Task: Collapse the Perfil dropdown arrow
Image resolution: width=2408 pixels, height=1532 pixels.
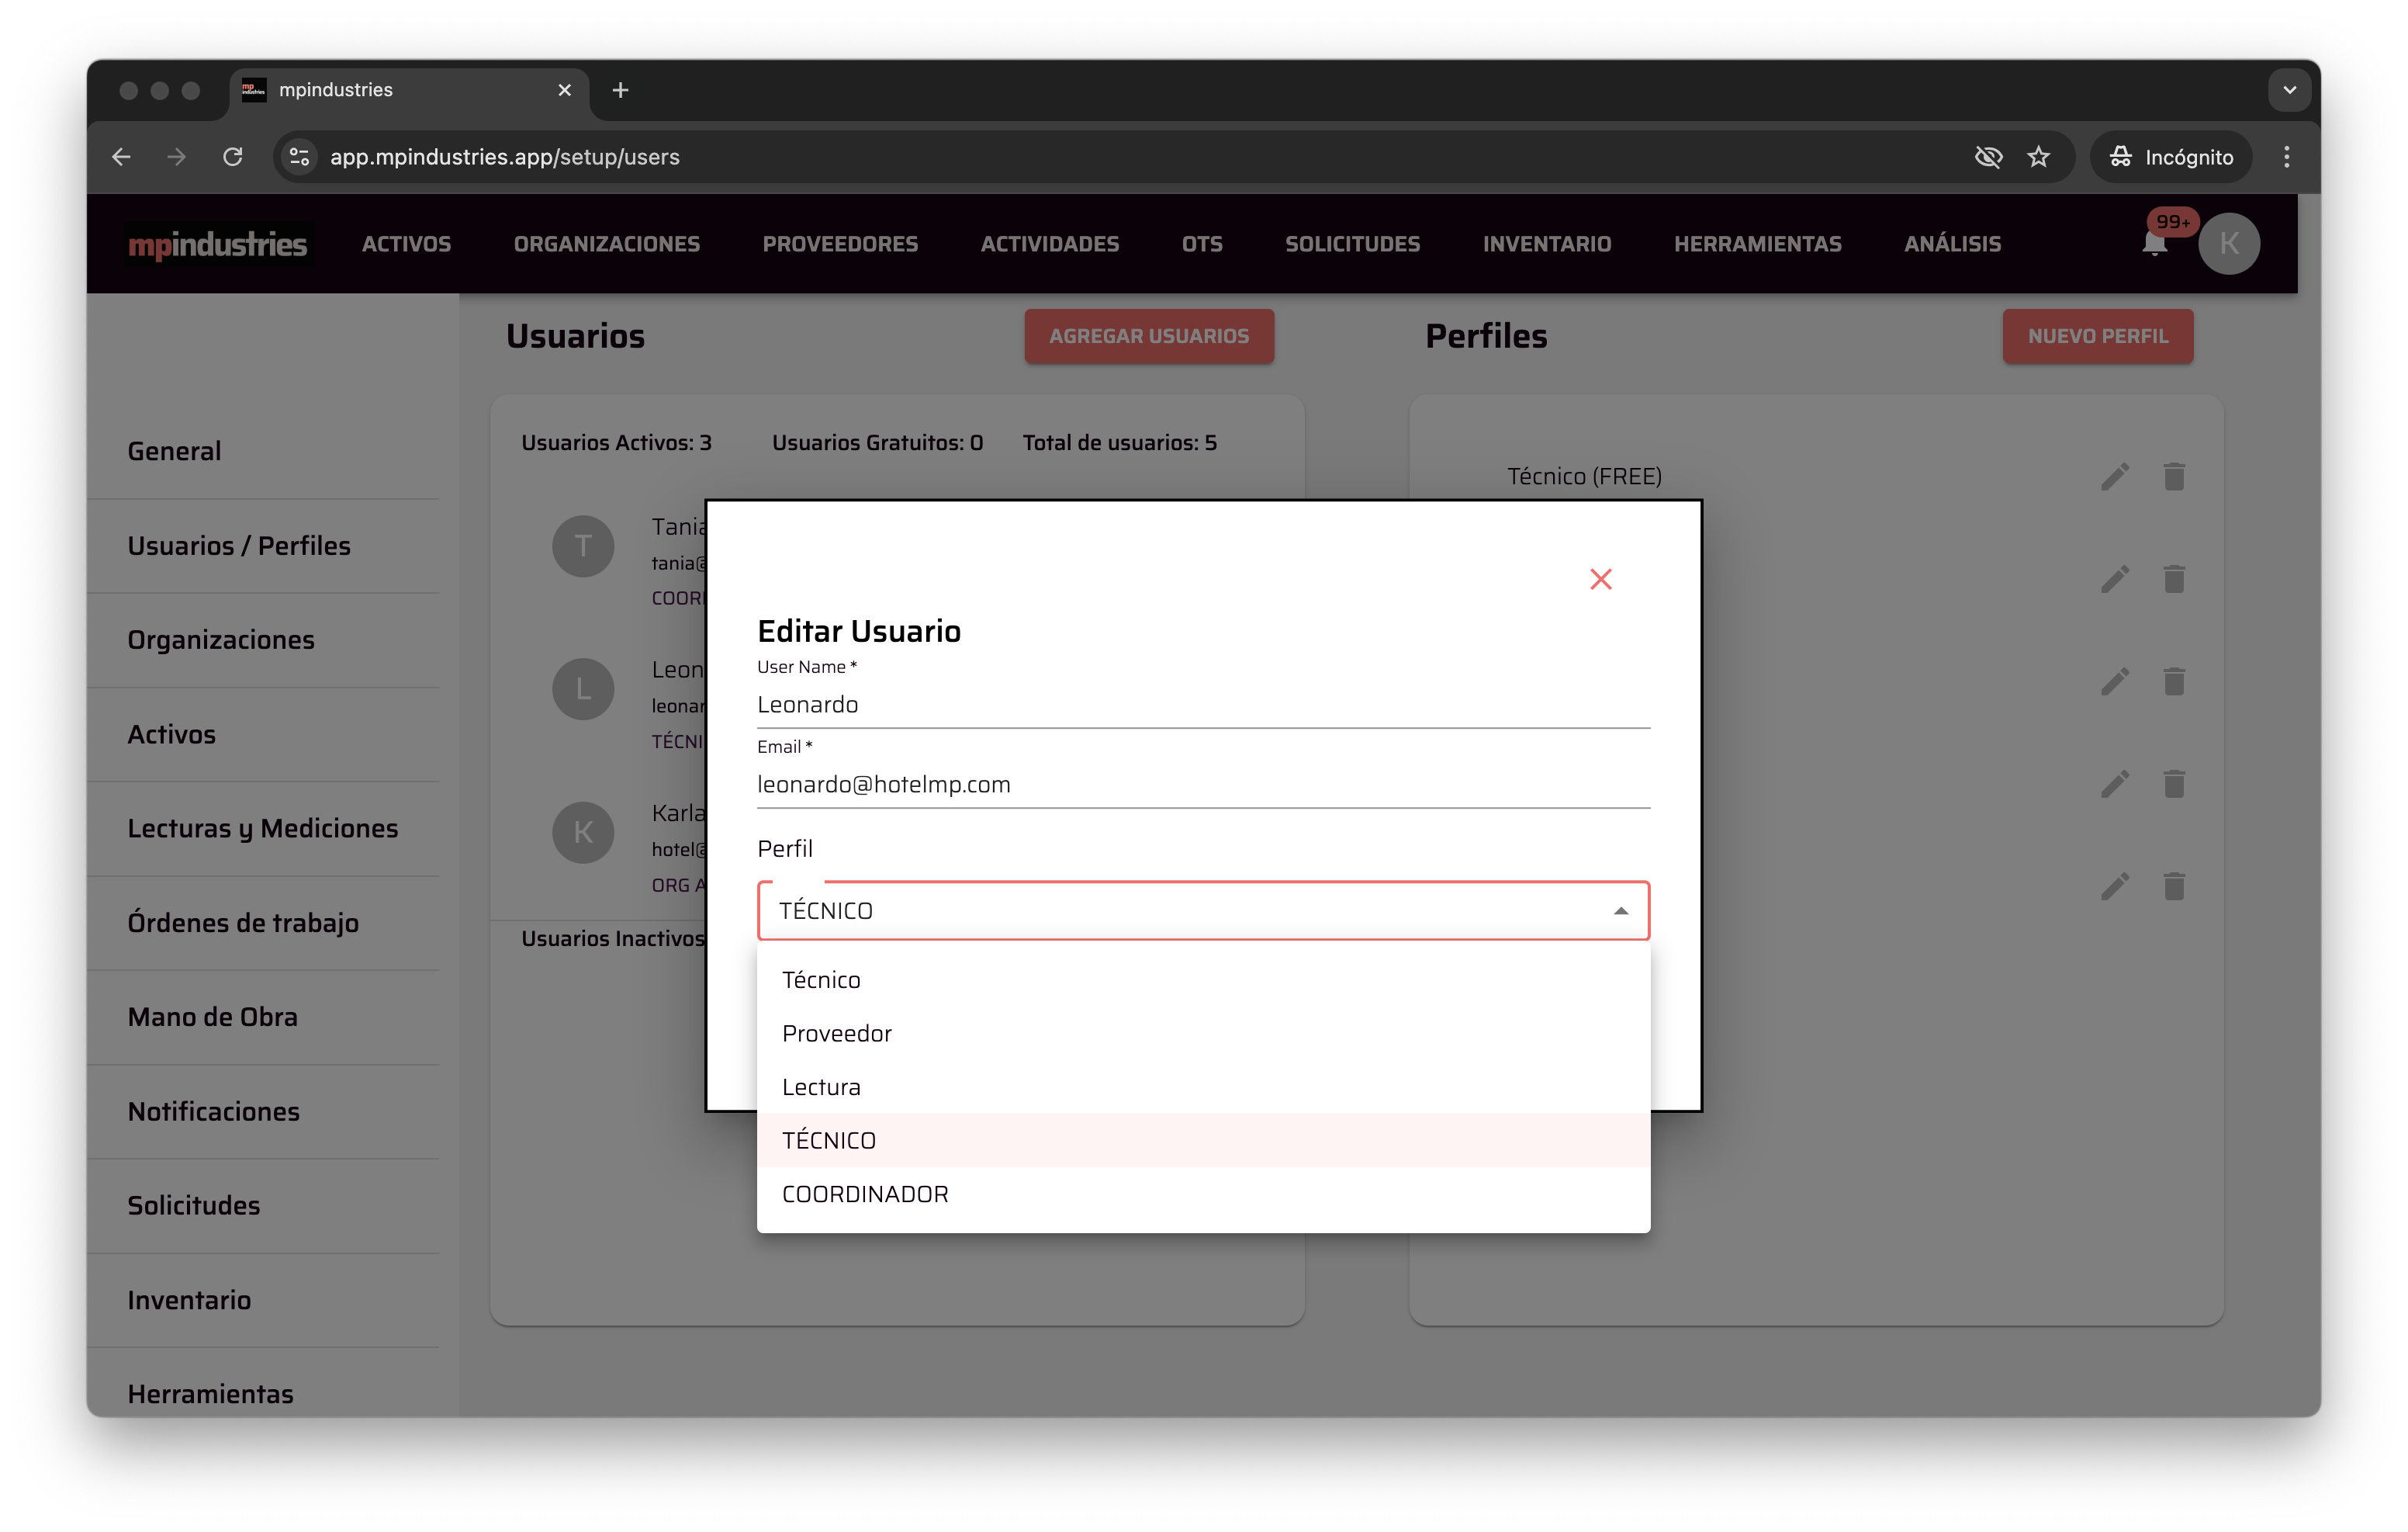Action: point(1620,910)
